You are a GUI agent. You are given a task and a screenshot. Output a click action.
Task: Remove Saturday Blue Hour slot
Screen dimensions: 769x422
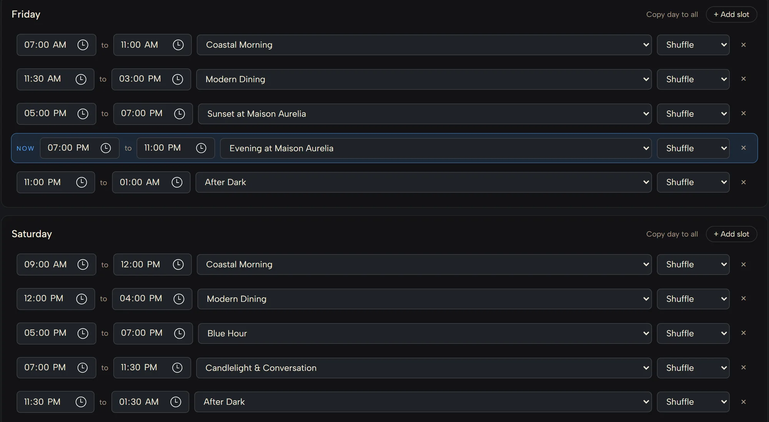(x=743, y=333)
